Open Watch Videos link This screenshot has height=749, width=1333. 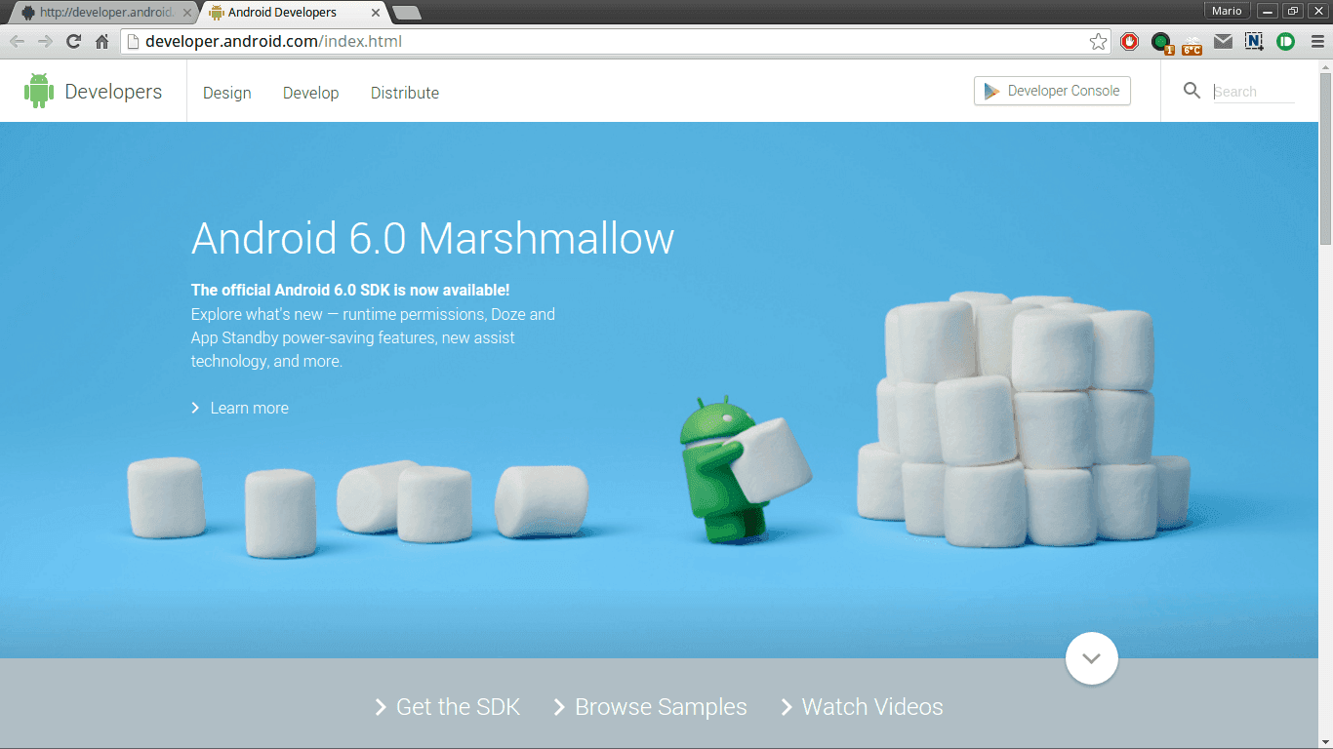coord(872,707)
